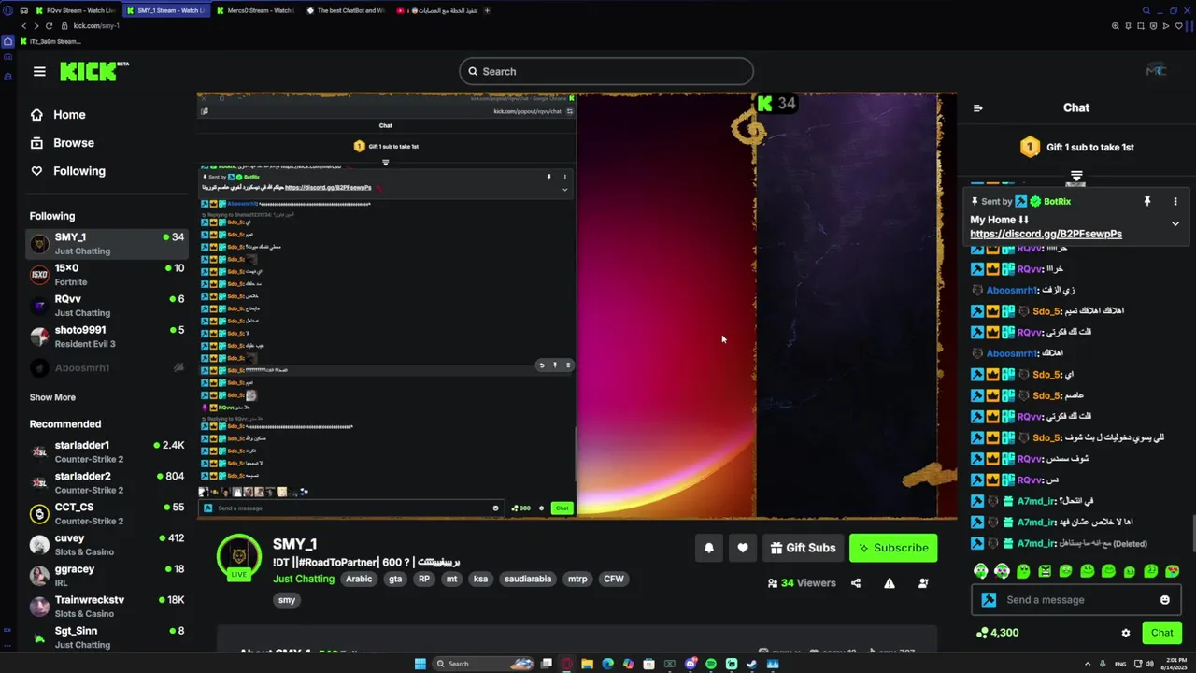Open chat settings gear icon
This screenshot has width=1196, height=673.
point(1126,633)
